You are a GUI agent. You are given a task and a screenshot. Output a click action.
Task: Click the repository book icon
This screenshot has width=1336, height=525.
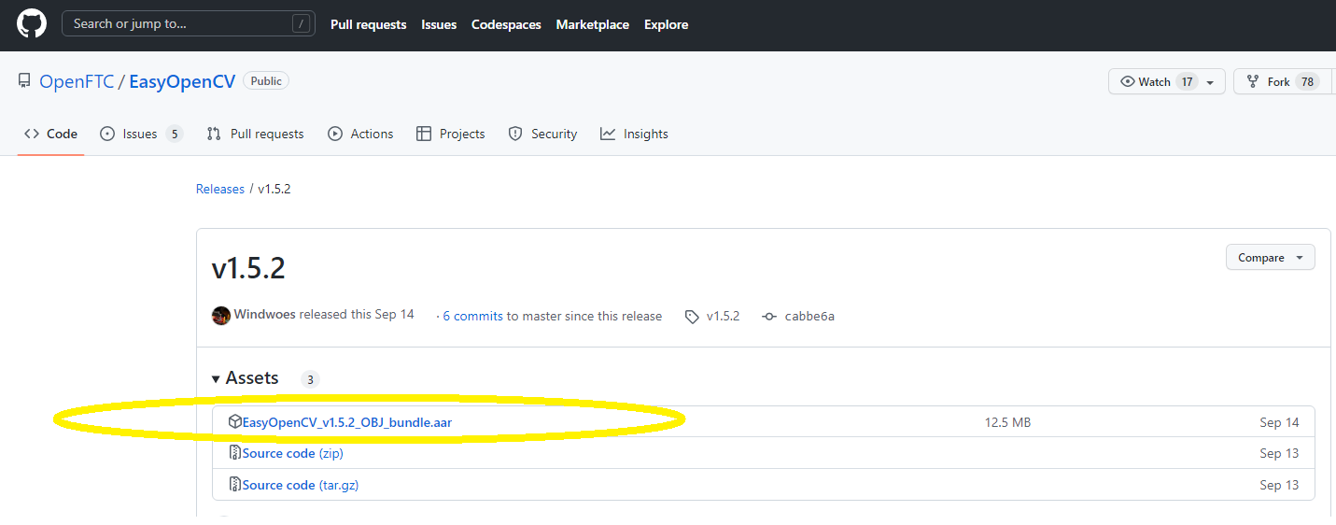24,81
